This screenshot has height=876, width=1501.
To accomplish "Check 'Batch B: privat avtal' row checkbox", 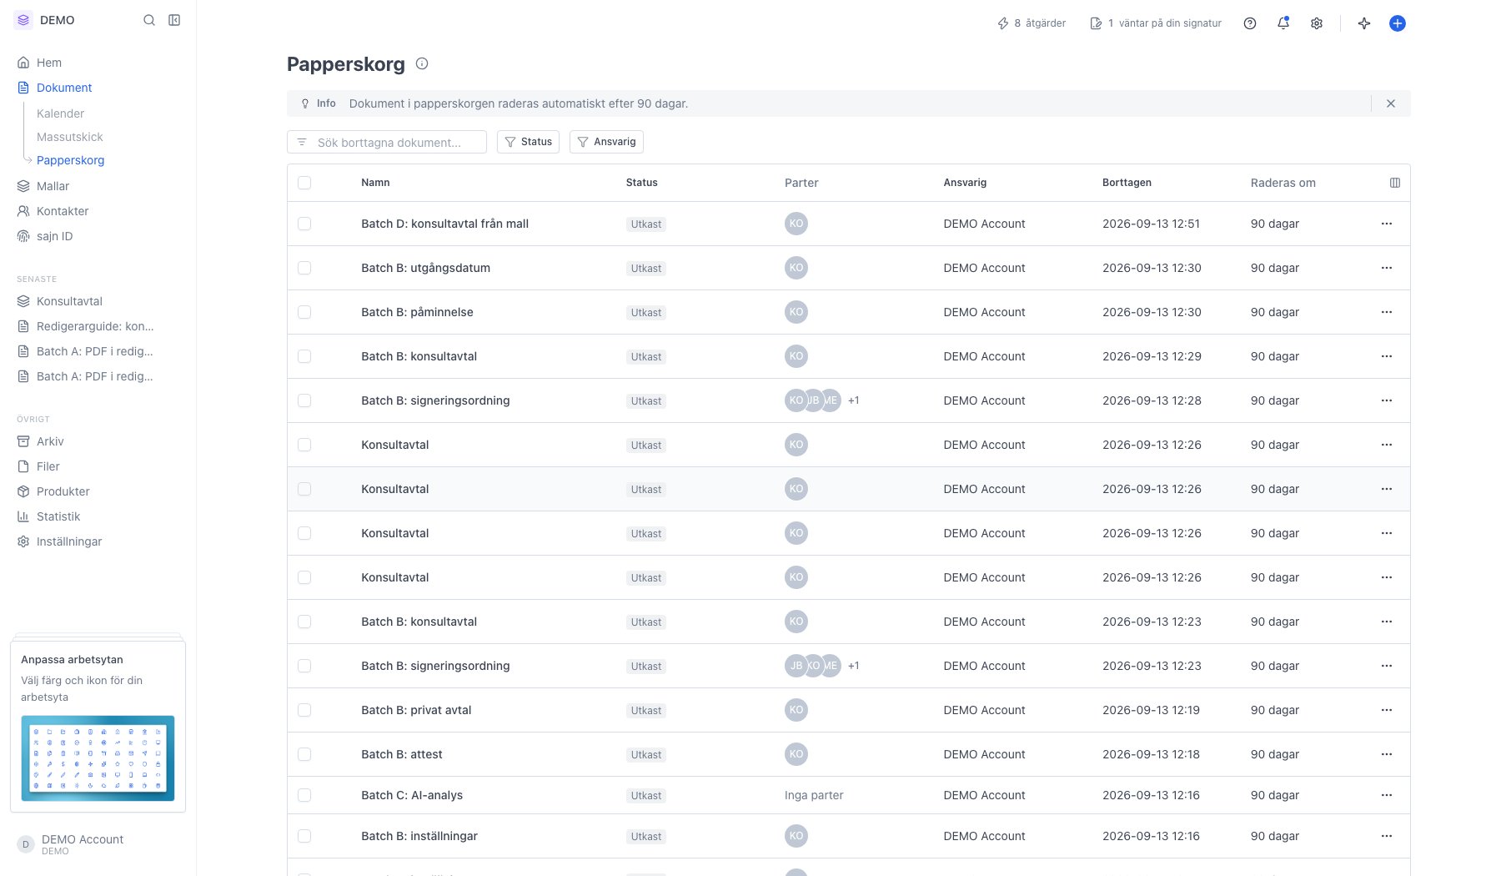I will coord(304,710).
